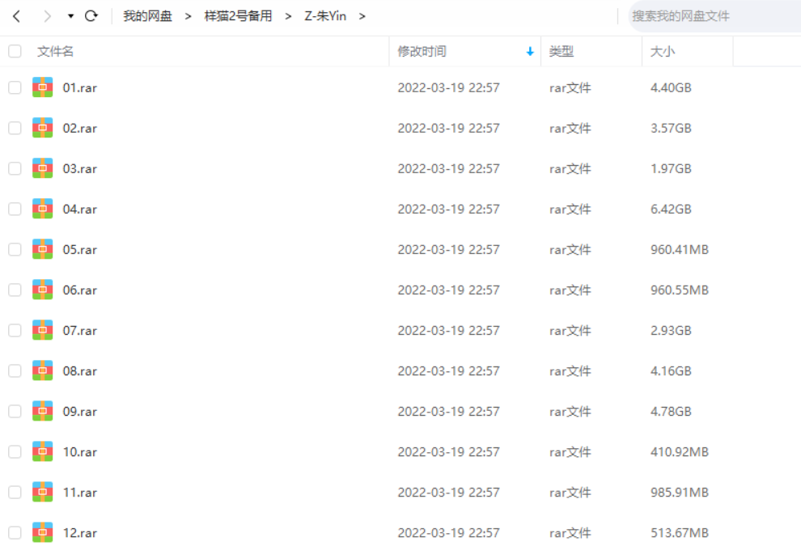
Task: Refresh the current folder listing
Action: (91, 16)
